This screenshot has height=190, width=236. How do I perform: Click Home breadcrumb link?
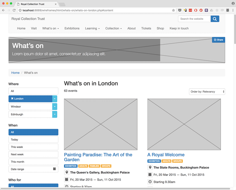click(15, 73)
